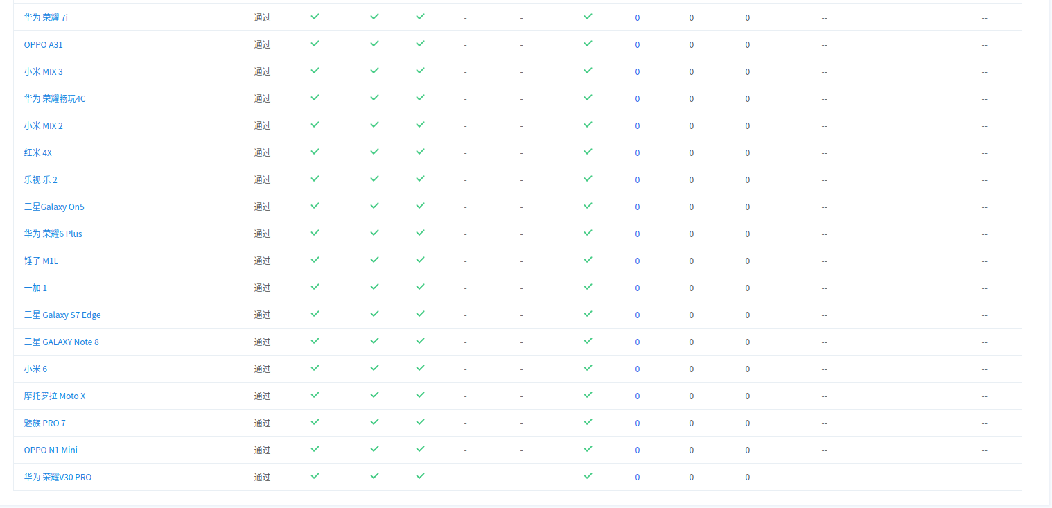
Task: Click 通过 status in the 红米 4X row
Action: (x=262, y=152)
